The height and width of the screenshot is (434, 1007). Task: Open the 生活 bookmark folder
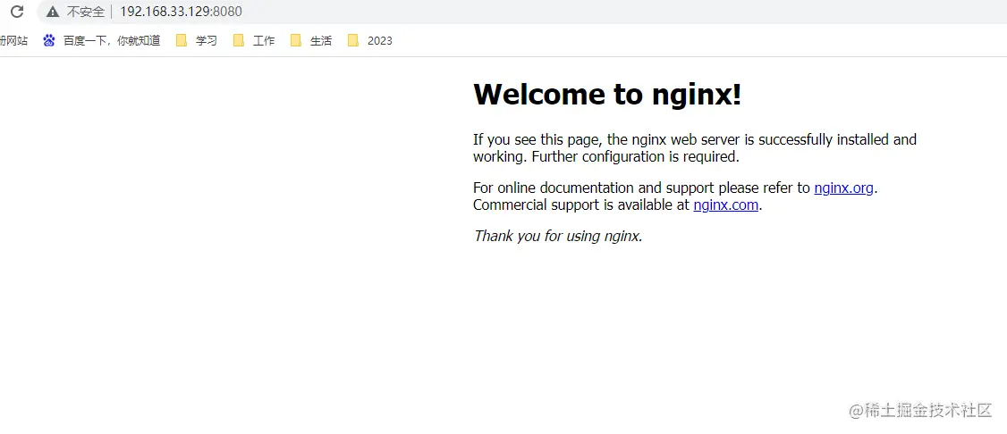tap(311, 41)
